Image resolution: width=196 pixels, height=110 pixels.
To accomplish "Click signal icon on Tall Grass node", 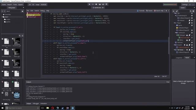I will click(x=187, y=50).
